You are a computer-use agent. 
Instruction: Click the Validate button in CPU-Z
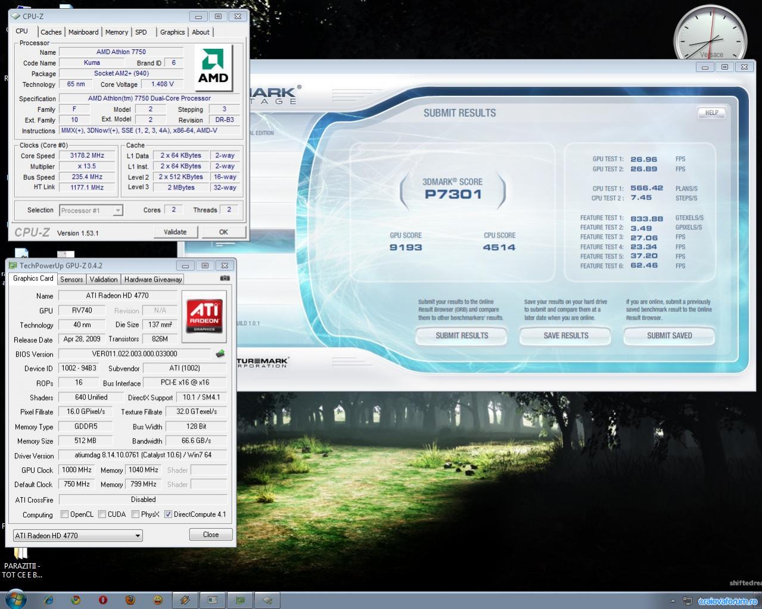(175, 232)
